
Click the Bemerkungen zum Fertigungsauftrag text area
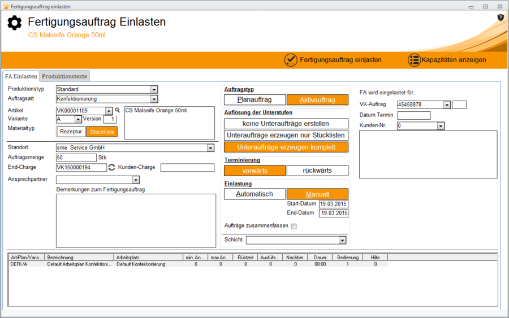tap(136, 221)
